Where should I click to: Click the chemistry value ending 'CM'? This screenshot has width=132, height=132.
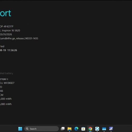point(2,95)
